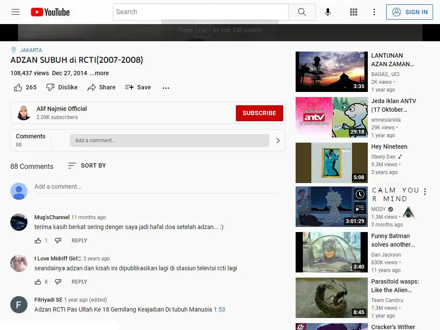440x330 pixels.
Task: Reply to I Love Midriff Girl's comment
Action: 79,282
